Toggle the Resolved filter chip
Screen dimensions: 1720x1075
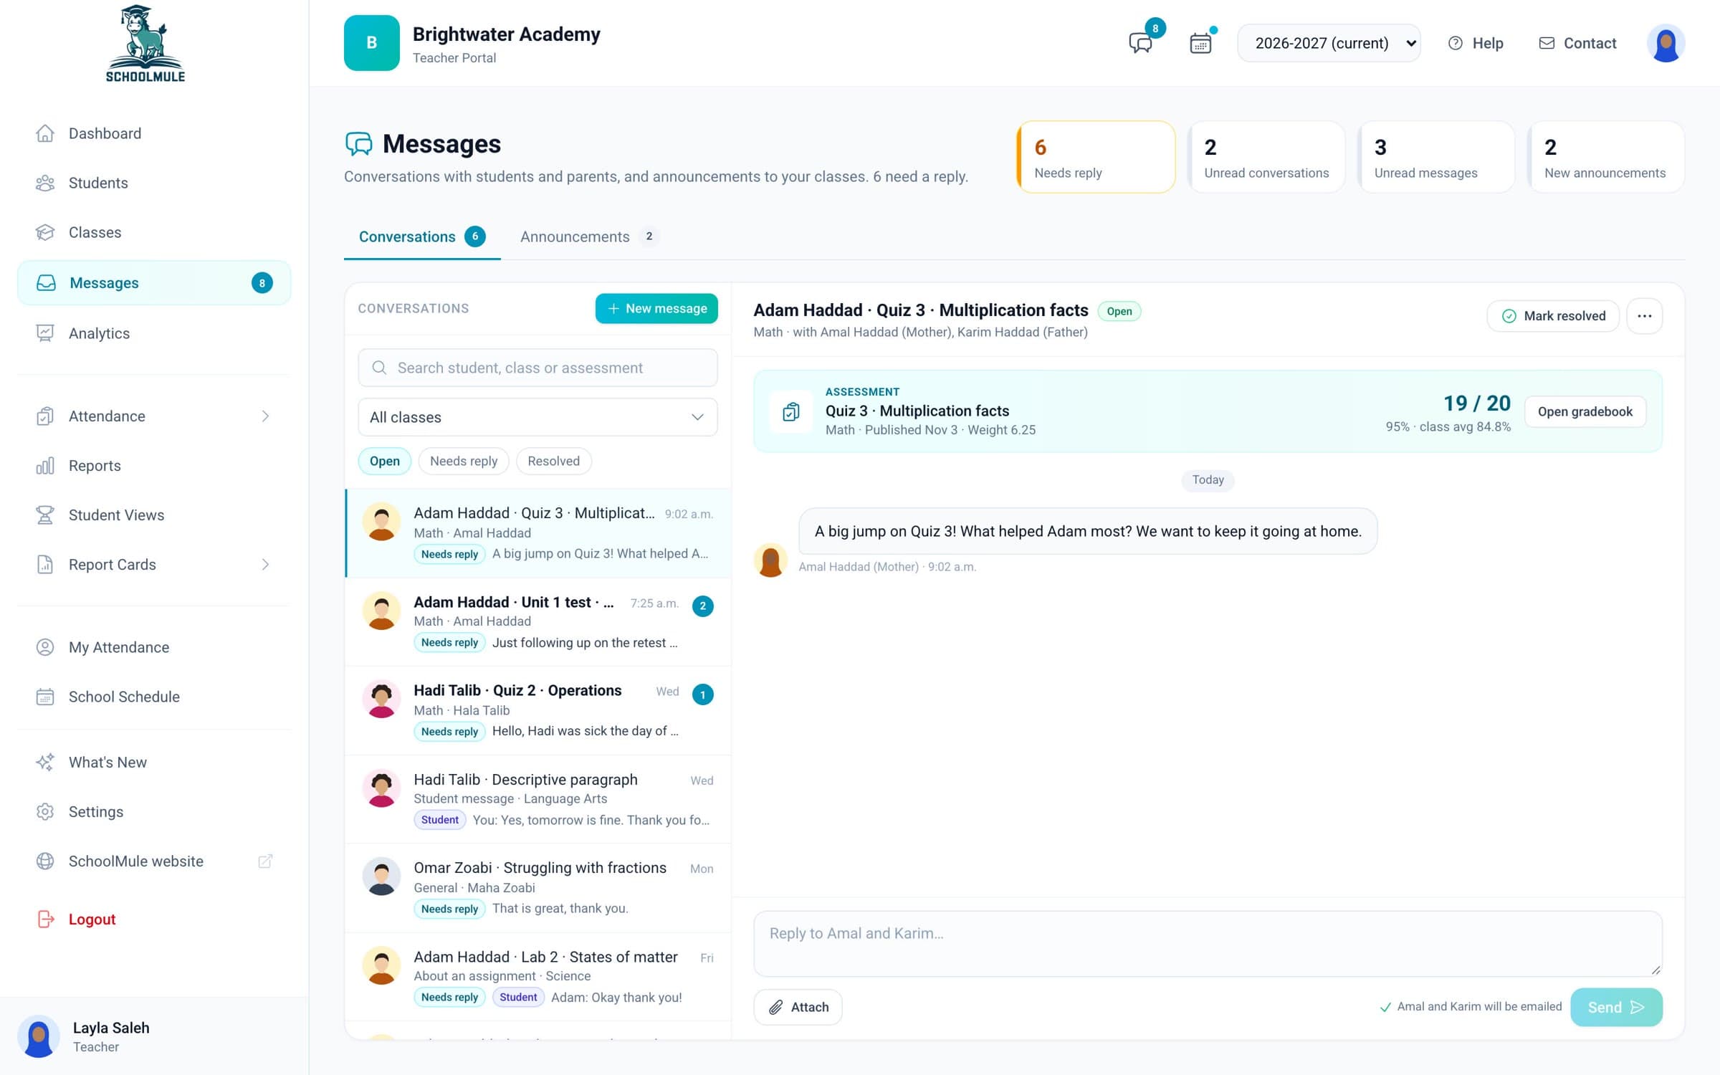[x=554, y=461]
